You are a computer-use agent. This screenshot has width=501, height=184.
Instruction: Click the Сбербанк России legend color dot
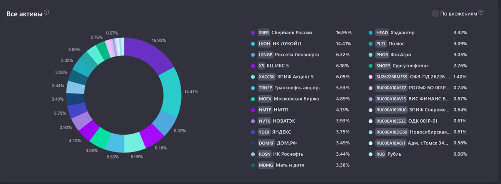pos(253,33)
